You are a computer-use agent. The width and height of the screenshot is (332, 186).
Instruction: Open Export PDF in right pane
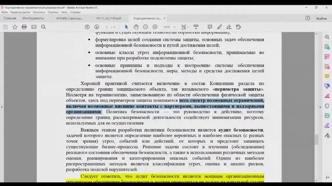point(327,47)
